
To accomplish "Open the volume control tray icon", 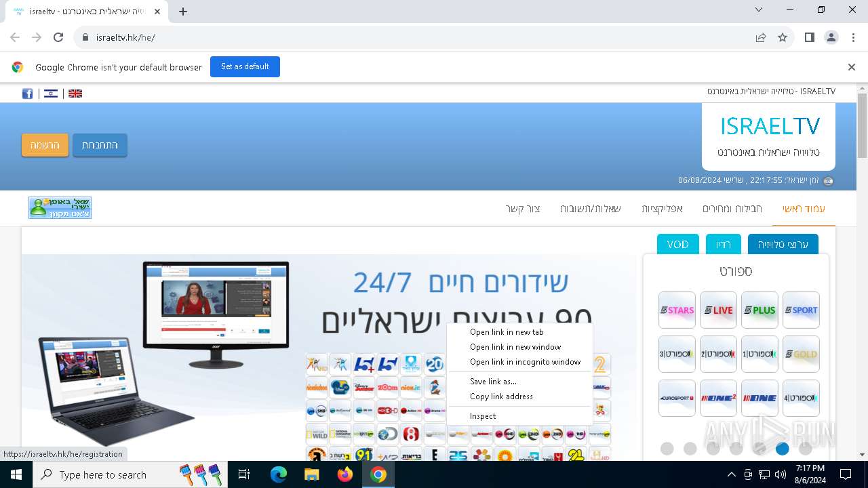I will (x=781, y=474).
